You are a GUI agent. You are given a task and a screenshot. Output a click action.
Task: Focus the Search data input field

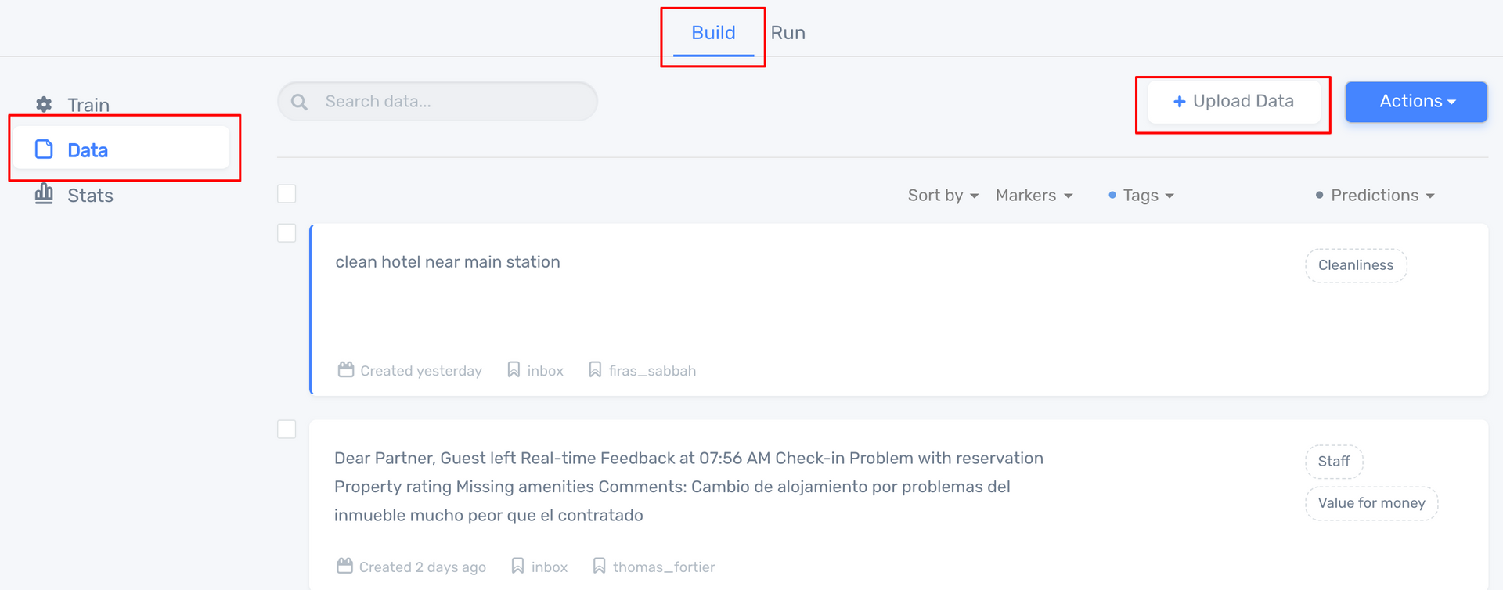pos(454,102)
